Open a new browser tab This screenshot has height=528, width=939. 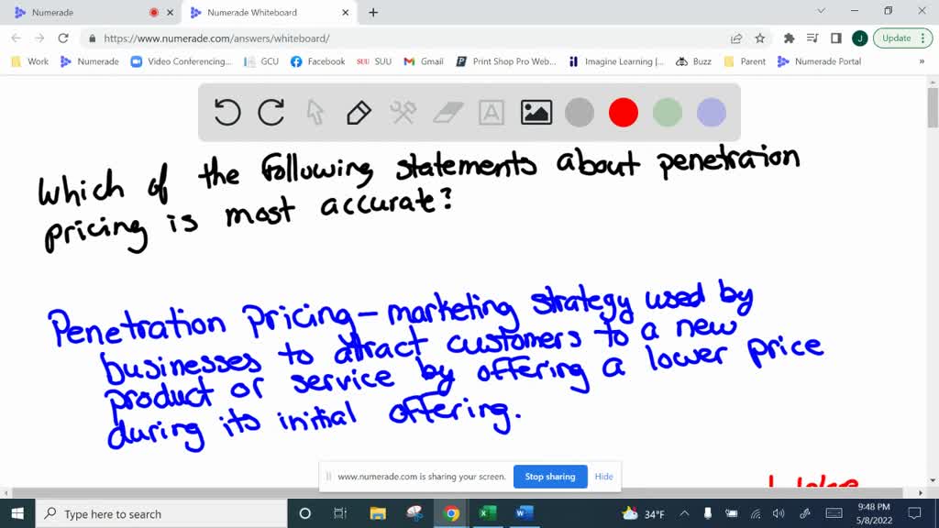373,13
